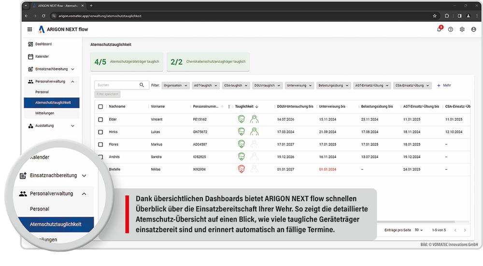Click the Suchen search field
This screenshot has height=266, width=483.
pyautogui.click(x=122, y=85)
